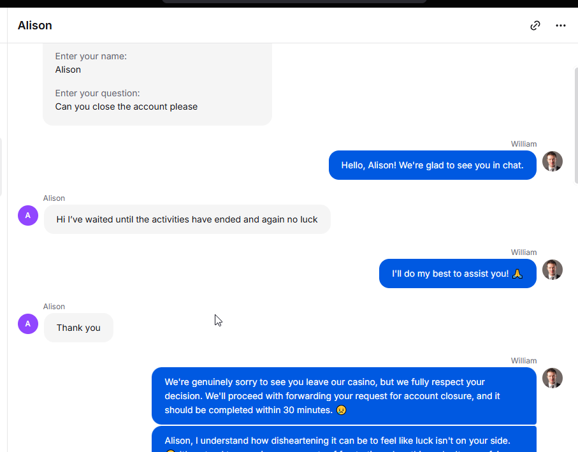Viewport: 578px width, 452px height.
Task: Click the William sender name above the Hello message
Action: (523, 144)
